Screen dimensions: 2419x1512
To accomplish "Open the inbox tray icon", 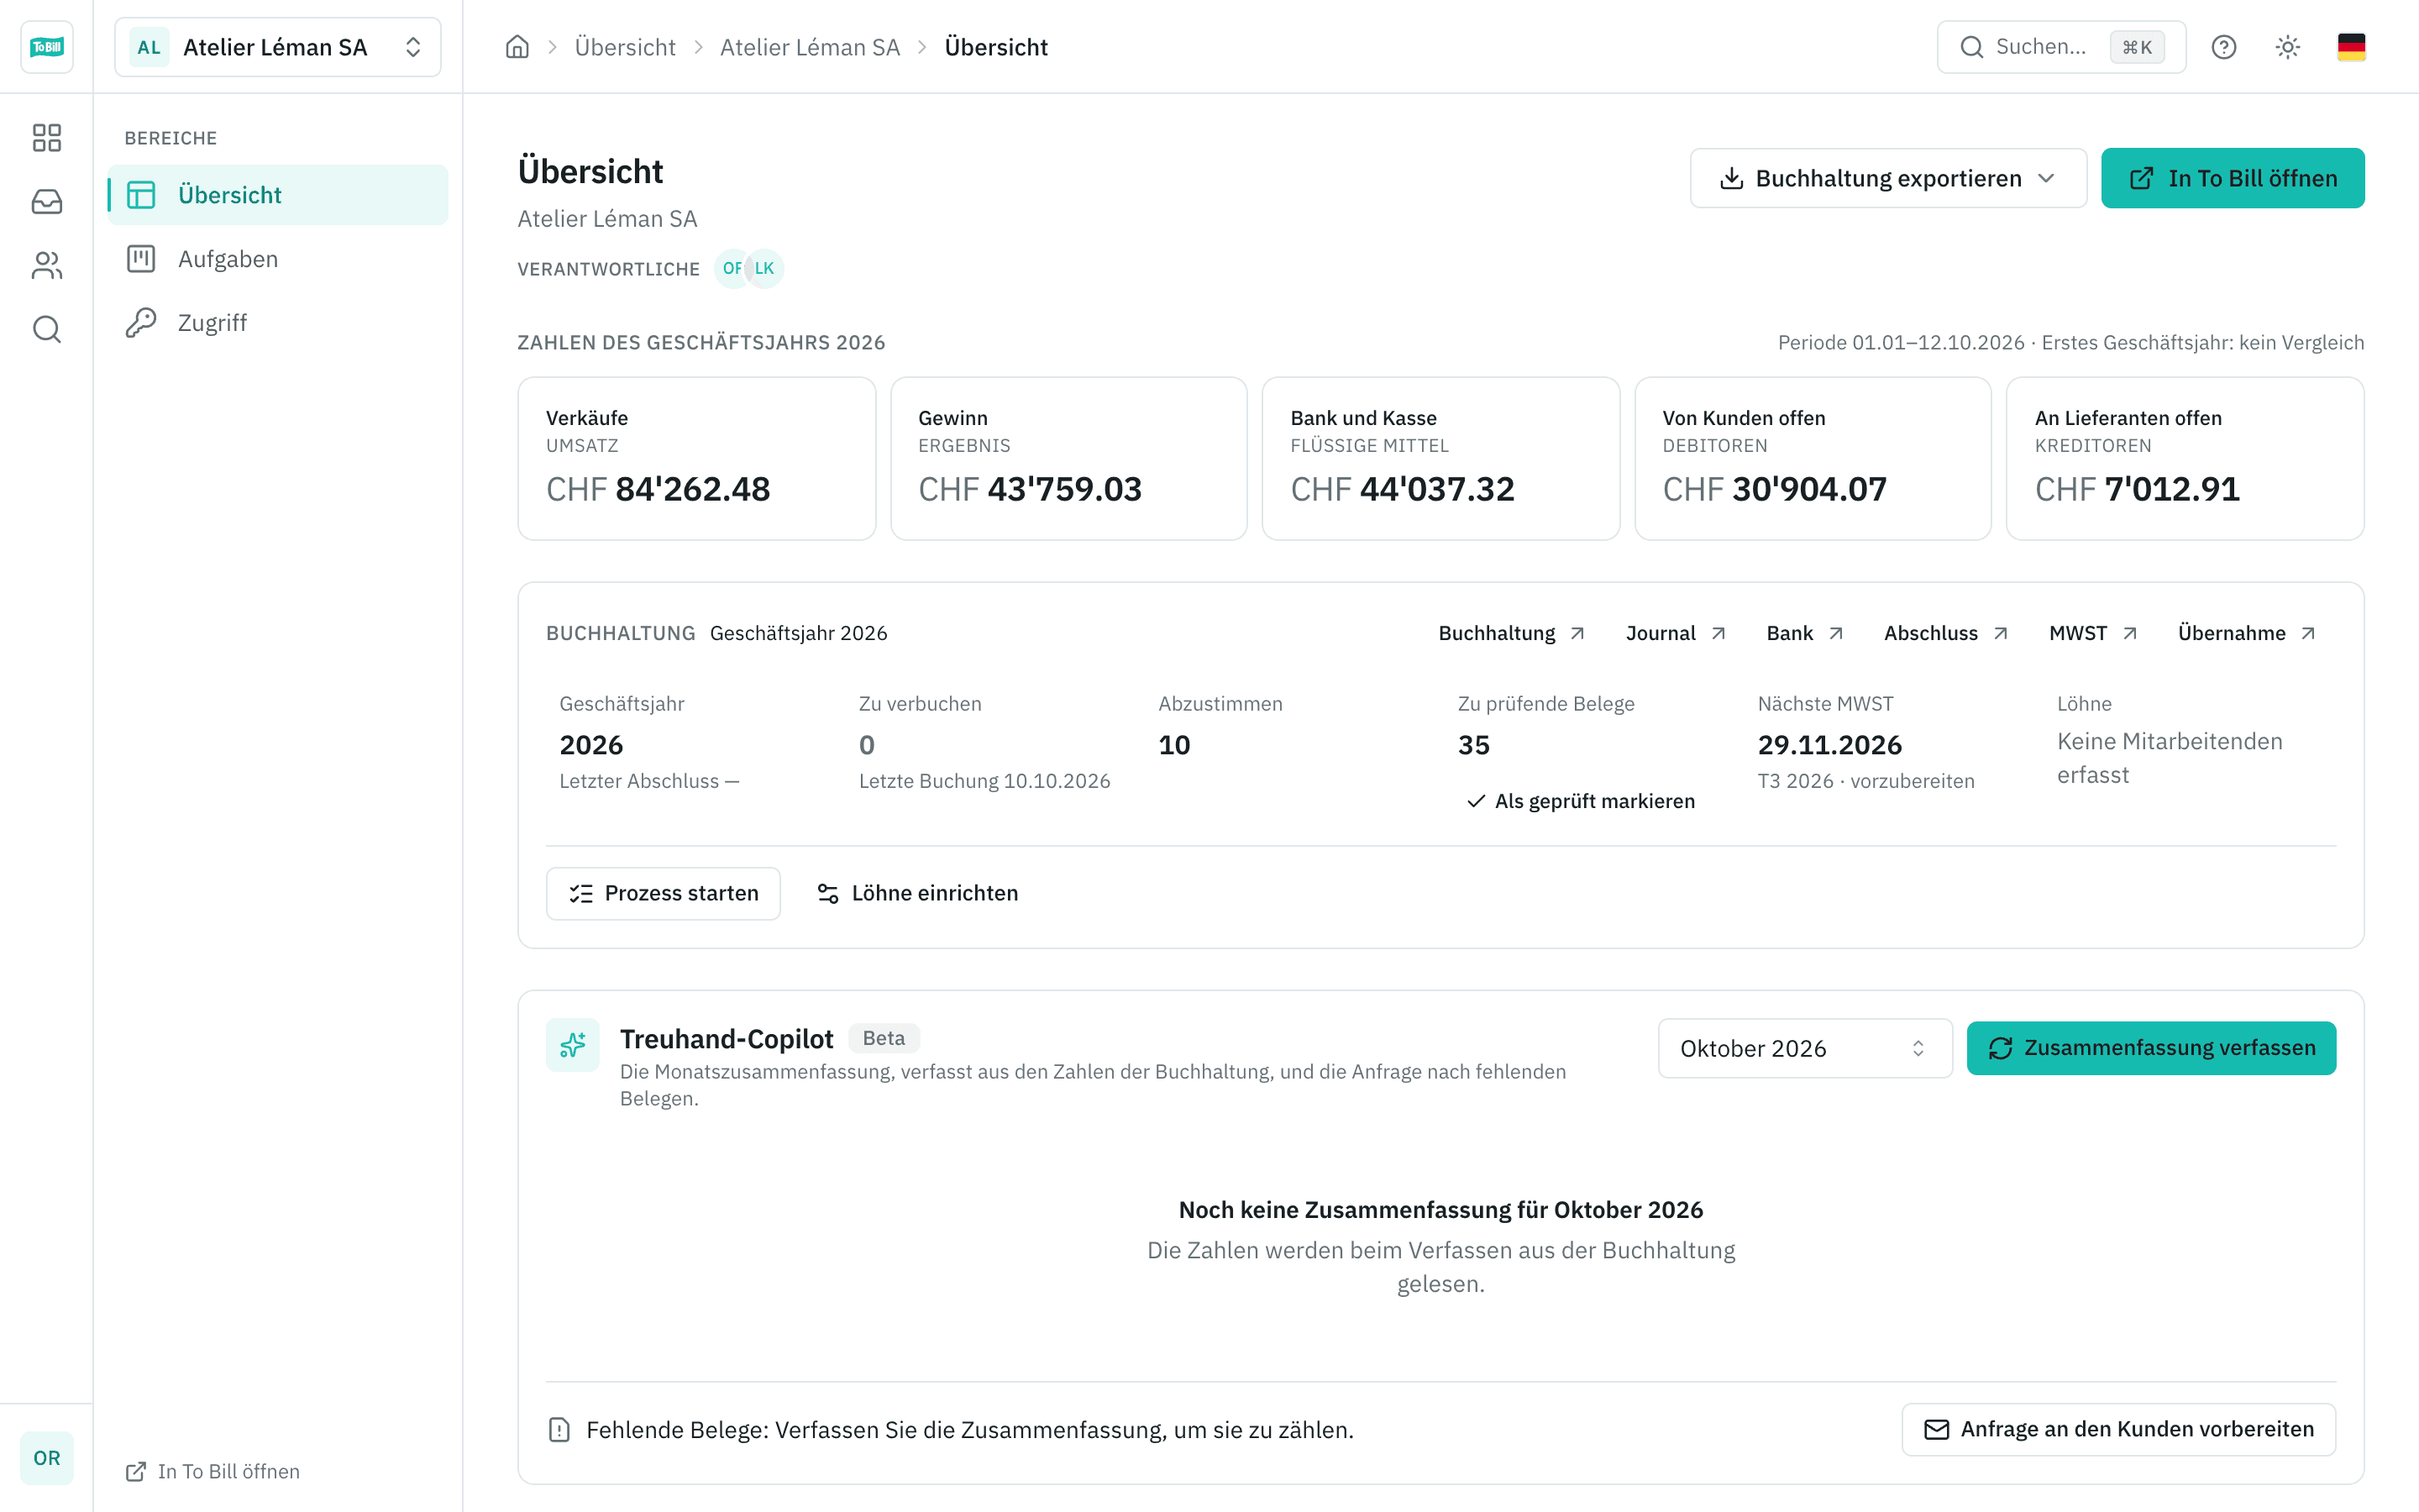I will tap(46, 201).
